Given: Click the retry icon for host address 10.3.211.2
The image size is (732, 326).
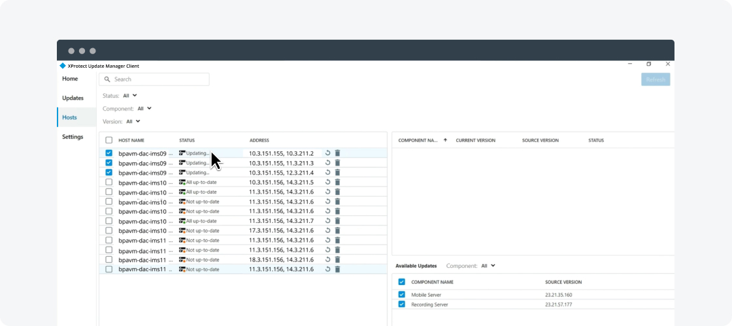Looking at the screenshot, I should (x=328, y=153).
